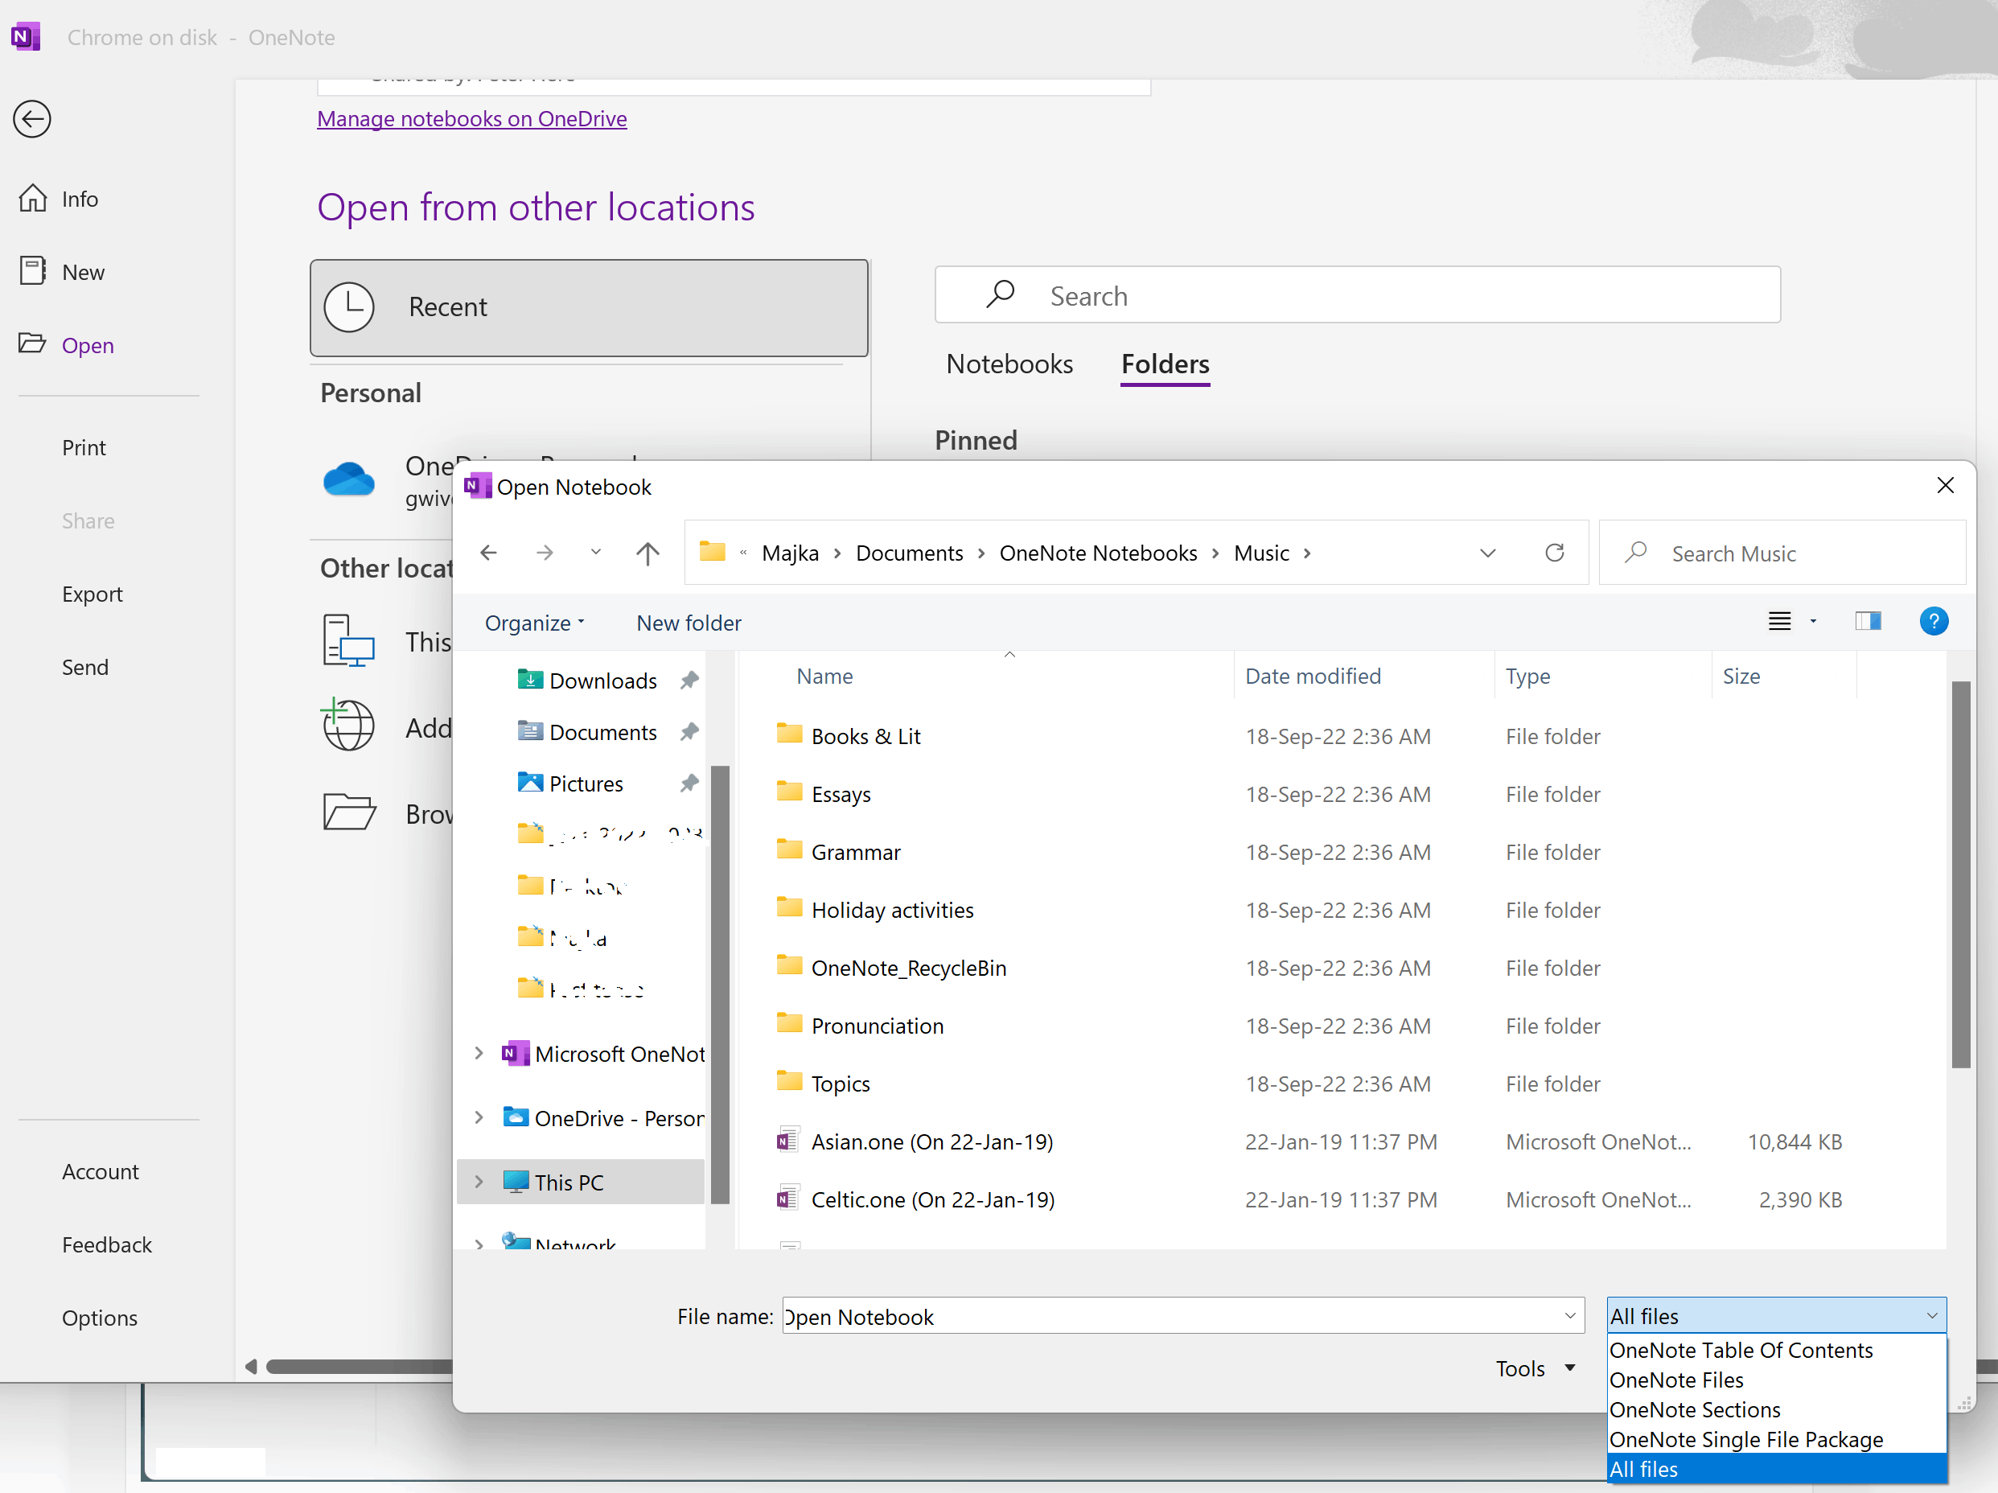The width and height of the screenshot is (1998, 1493).
Task: Create a New folder
Action: (x=688, y=623)
